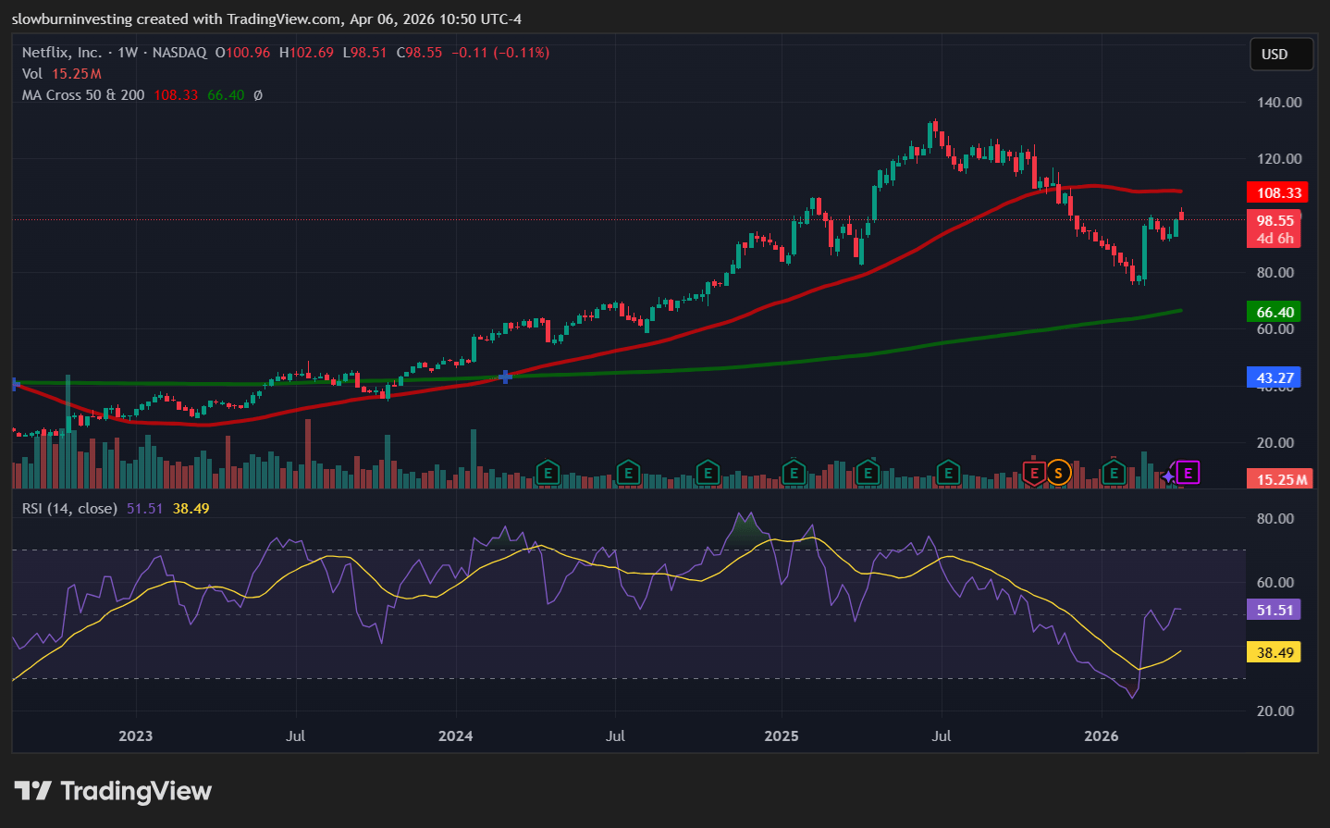Click the low value L98.51 in the legend

(x=365, y=53)
